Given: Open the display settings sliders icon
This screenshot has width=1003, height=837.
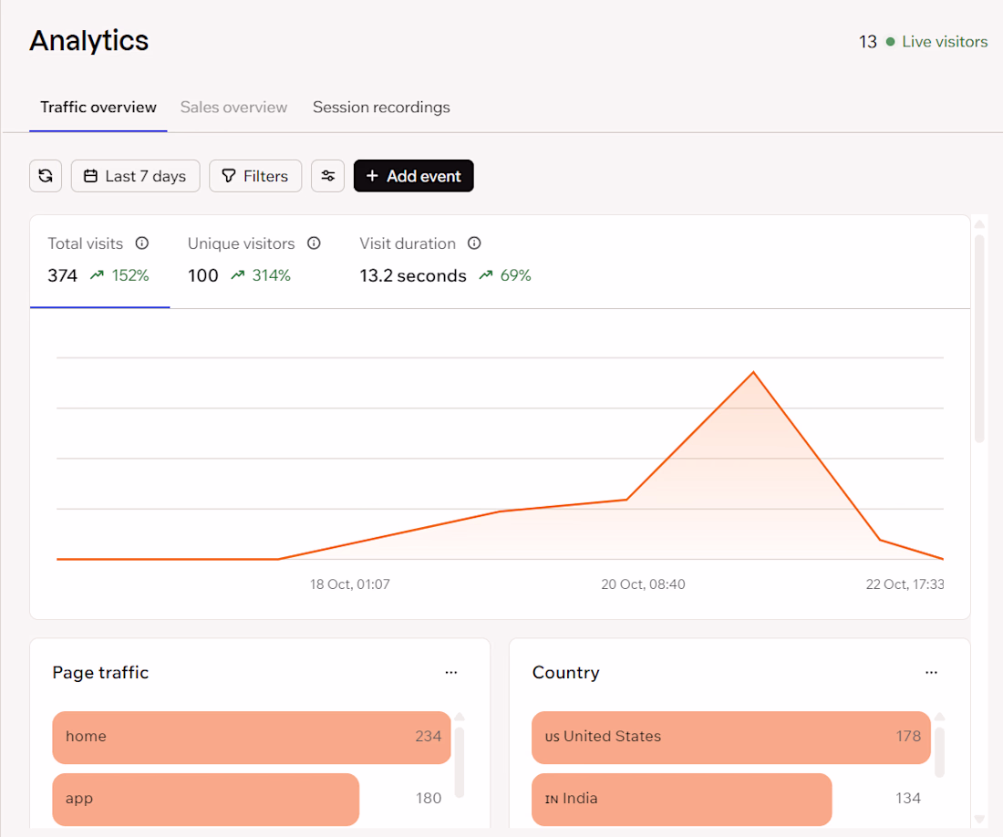Looking at the screenshot, I should tap(327, 176).
